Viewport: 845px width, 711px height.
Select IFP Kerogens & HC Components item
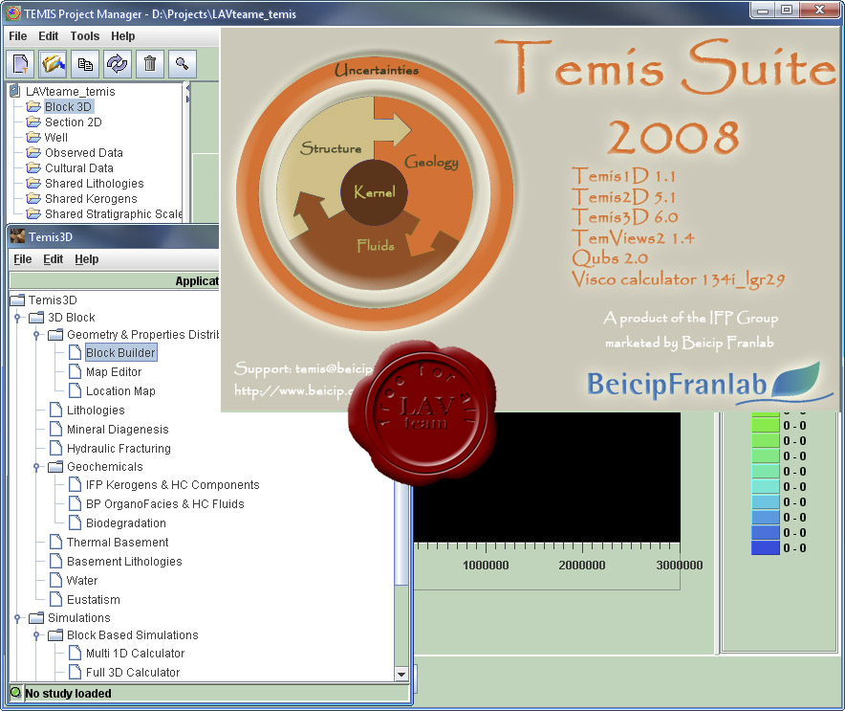pyautogui.click(x=172, y=484)
